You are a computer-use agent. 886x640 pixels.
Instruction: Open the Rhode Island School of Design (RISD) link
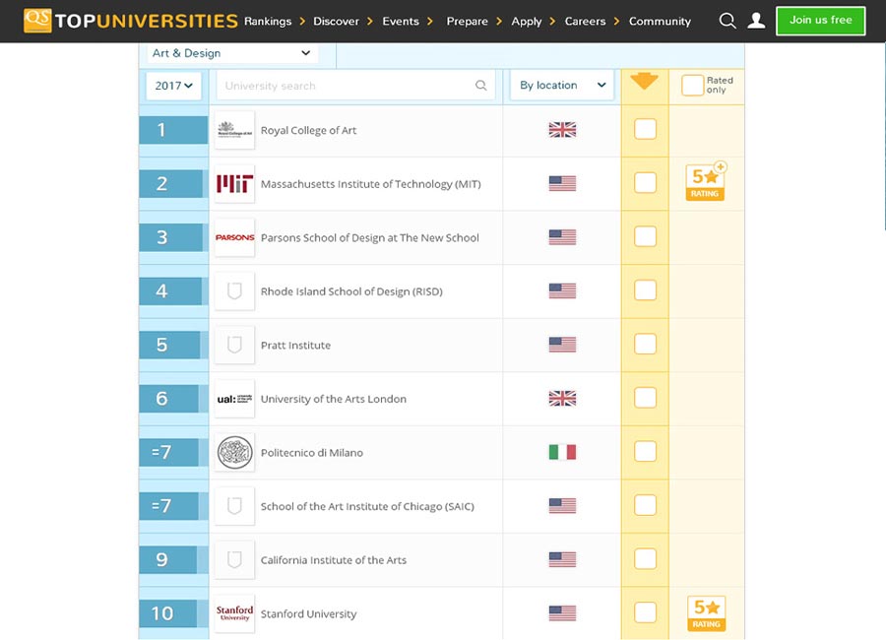pyautogui.click(x=351, y=291)
